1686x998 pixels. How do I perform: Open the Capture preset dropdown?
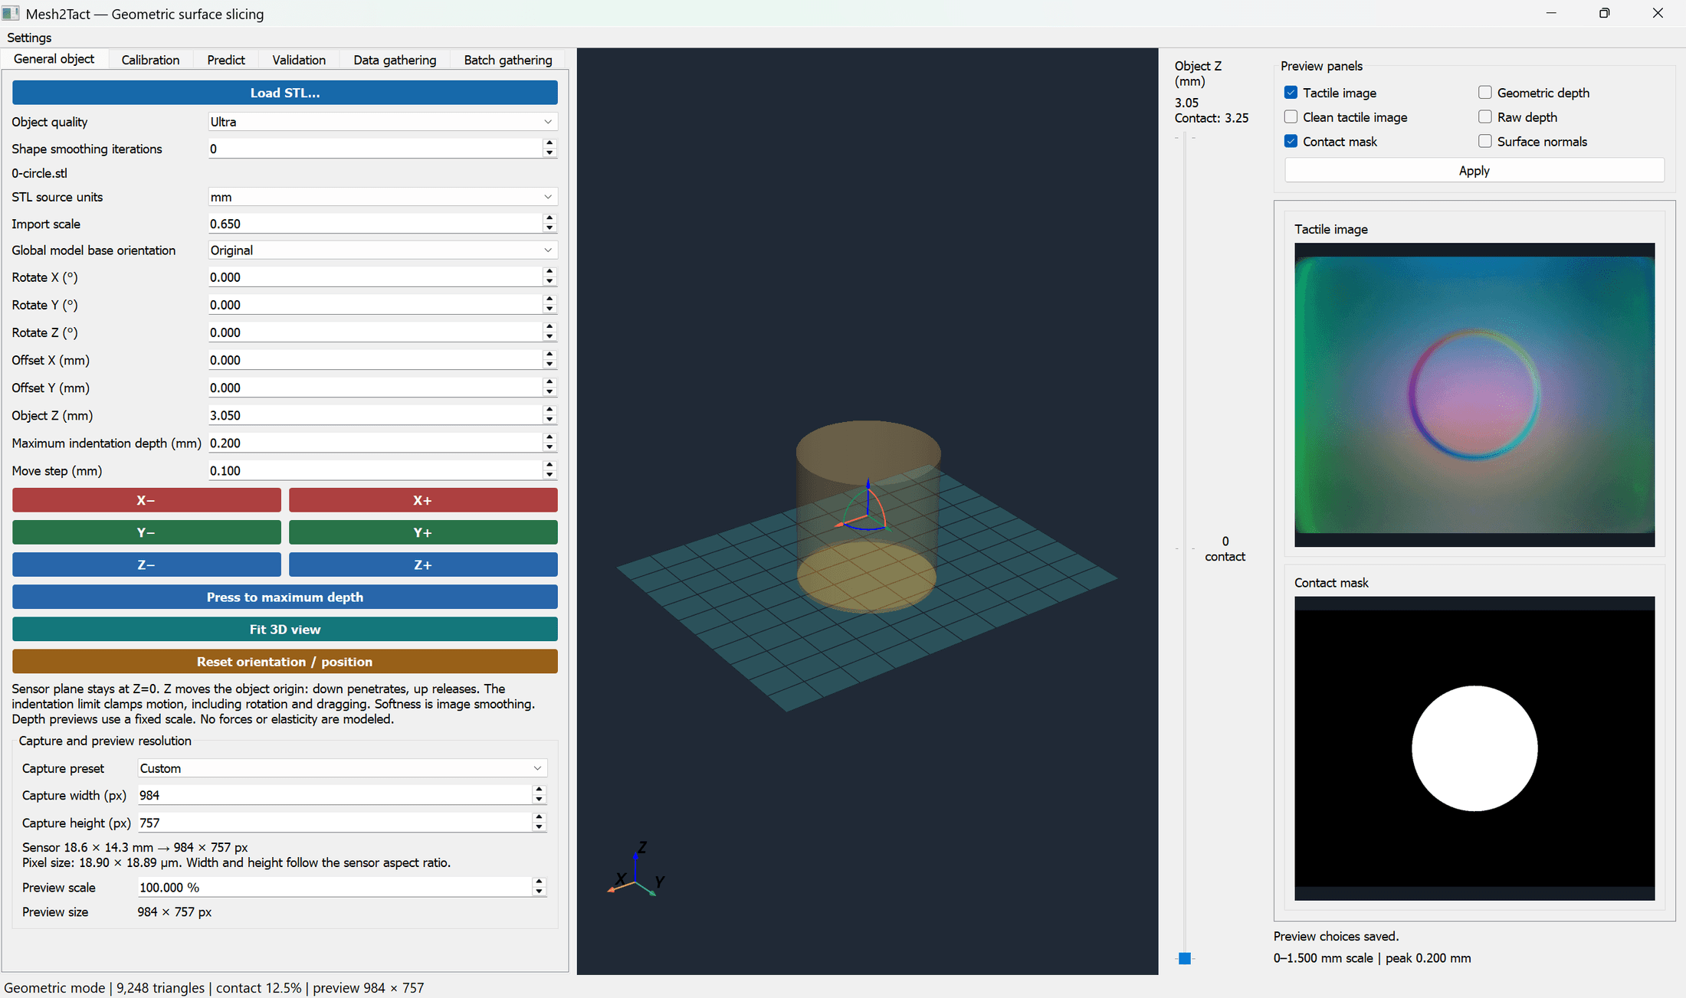tap(342, 768)
